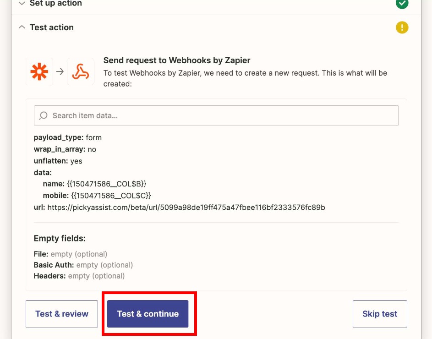Click the yellow warning status icon

tap(402, 27)
